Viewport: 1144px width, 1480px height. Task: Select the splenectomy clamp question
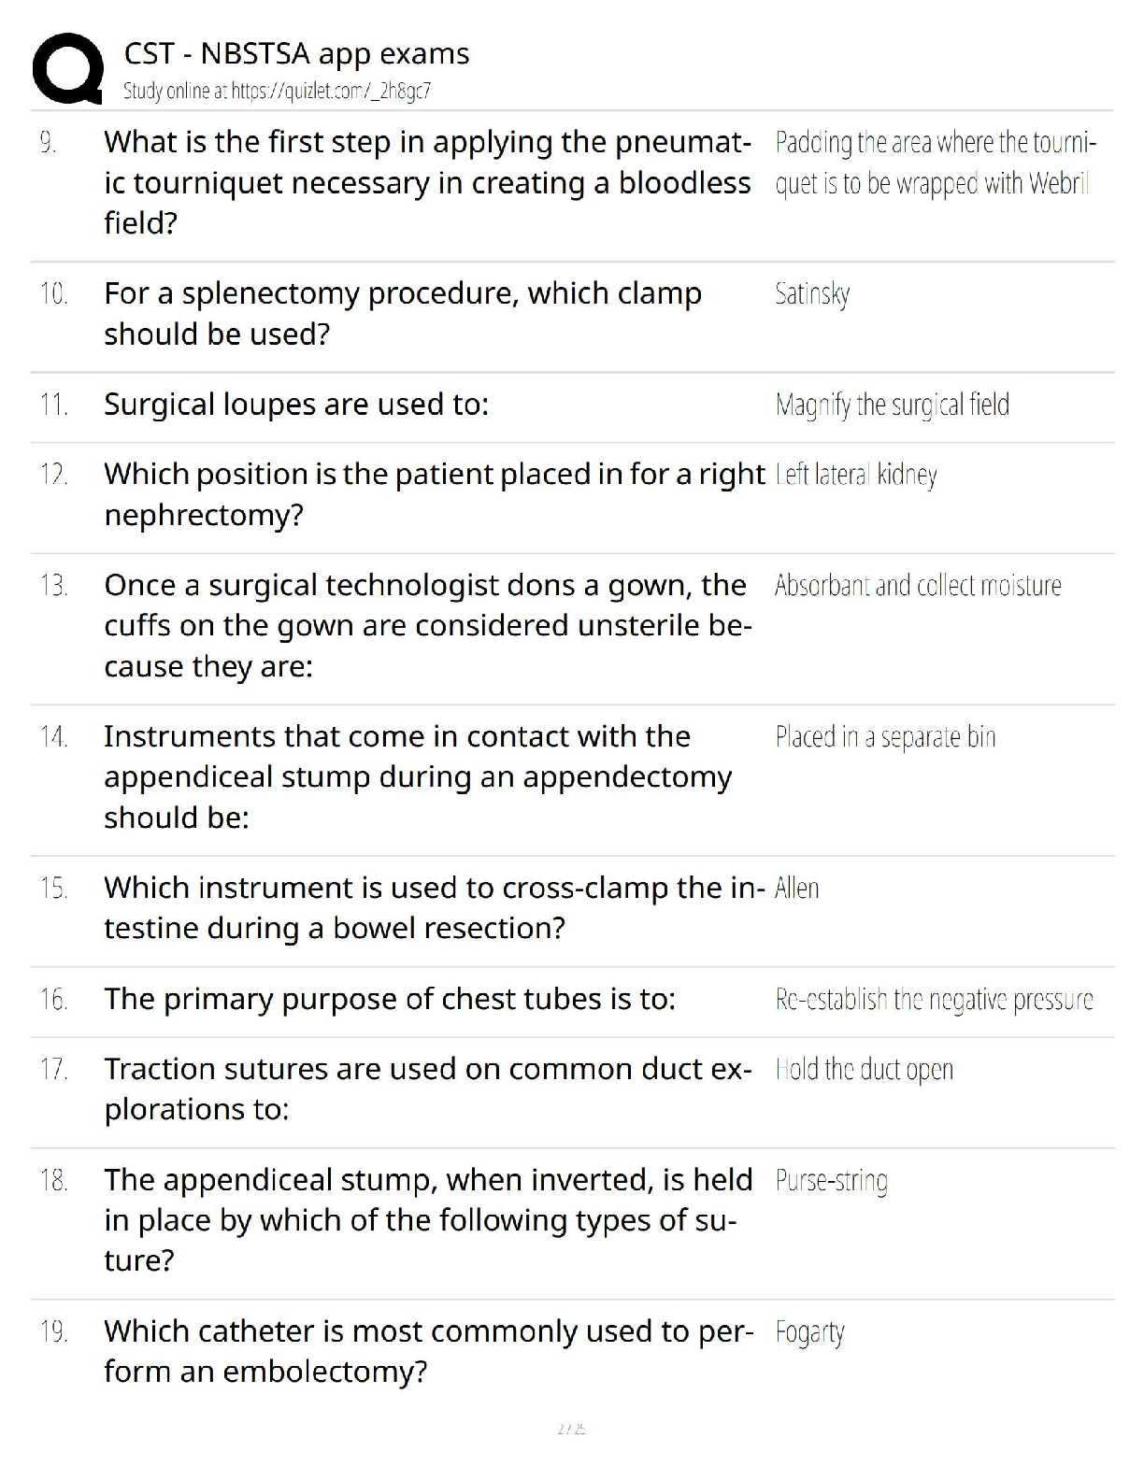coord(403,313)
